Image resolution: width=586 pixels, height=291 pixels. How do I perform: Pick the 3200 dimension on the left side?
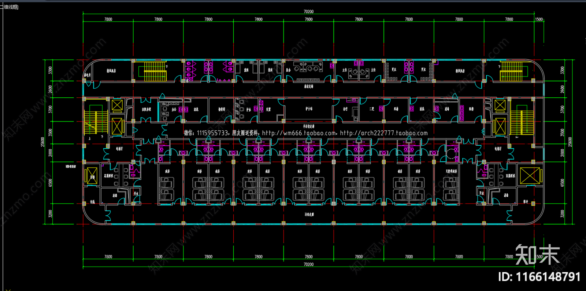tap(51, 213)
